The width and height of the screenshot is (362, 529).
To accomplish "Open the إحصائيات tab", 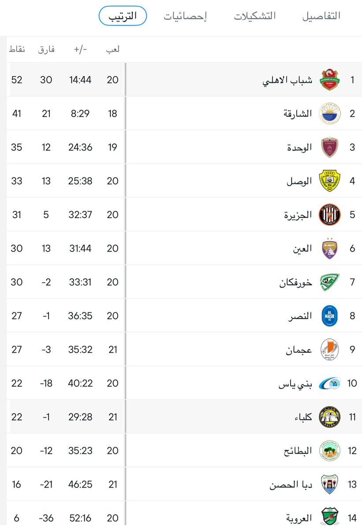I will [186, 16].
